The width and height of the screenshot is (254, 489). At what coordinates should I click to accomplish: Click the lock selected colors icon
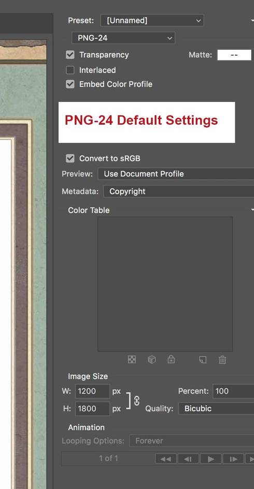point(171,359)
